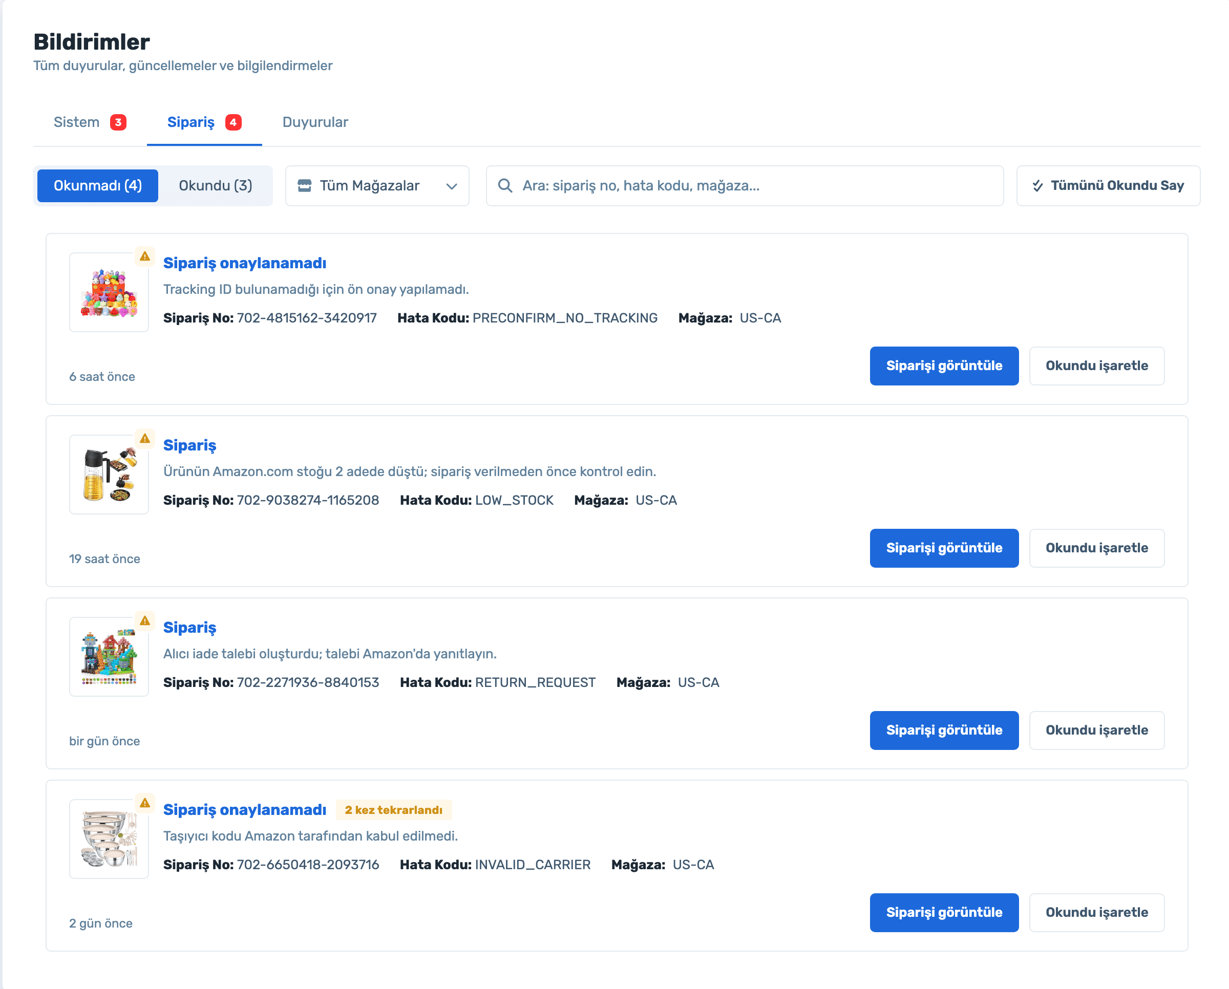Open the Tüm Mağazalar store dropdown
The height and width of the screenshot is (989, 1229).
pos(377,186)
